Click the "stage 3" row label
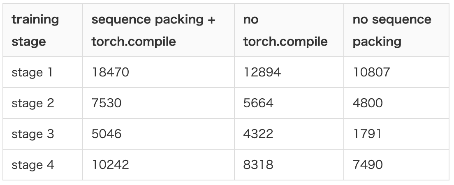The height and width of the screenshot is (185, 454). pos(33,134)
